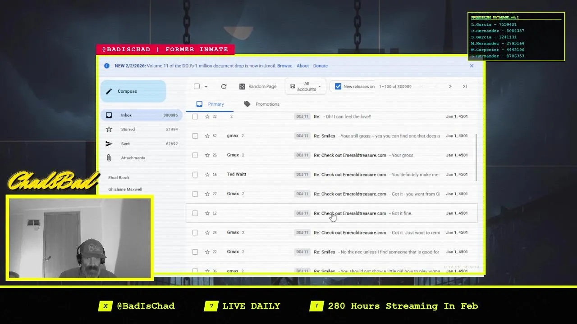Open the Sent folder
Screen dimensions: 577x324
(x=141, y=144)
